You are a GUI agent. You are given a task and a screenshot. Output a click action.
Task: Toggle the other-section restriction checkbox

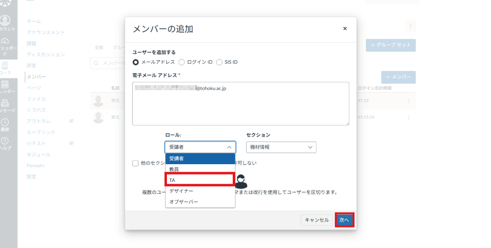(x=136, y=163)
